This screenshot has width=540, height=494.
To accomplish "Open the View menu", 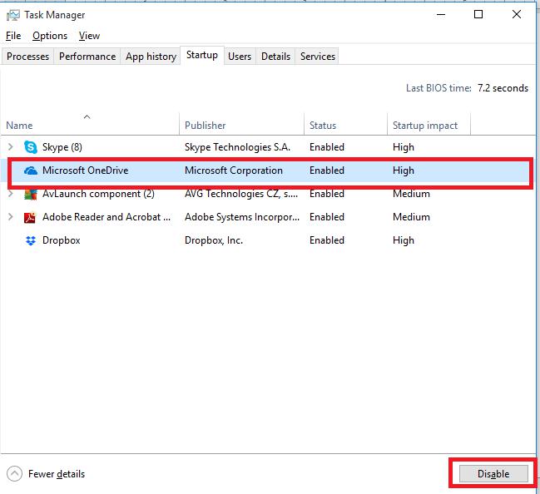I will tap(89, 36).
